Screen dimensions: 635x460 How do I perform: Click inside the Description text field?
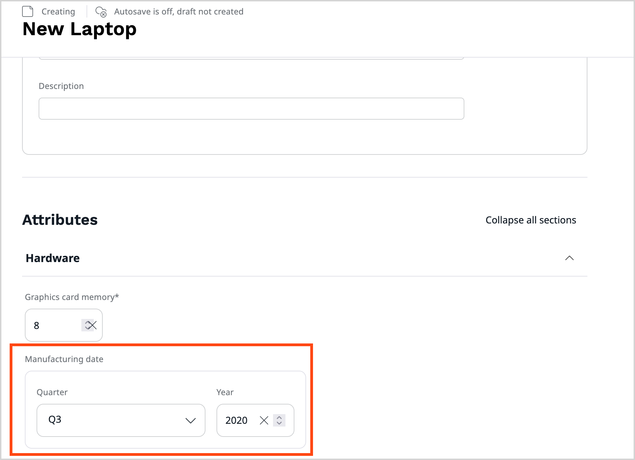pyautogui.click(x=251, y=108)
